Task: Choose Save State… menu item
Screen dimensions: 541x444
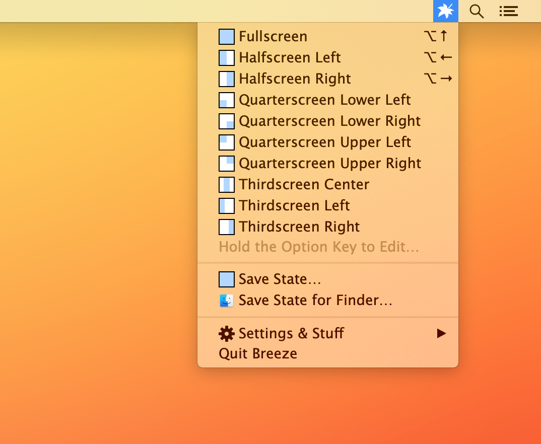Action: coord(280,279)
